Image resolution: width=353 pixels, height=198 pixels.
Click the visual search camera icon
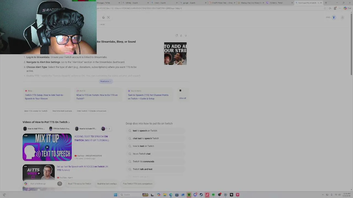[x=108, y=17]
